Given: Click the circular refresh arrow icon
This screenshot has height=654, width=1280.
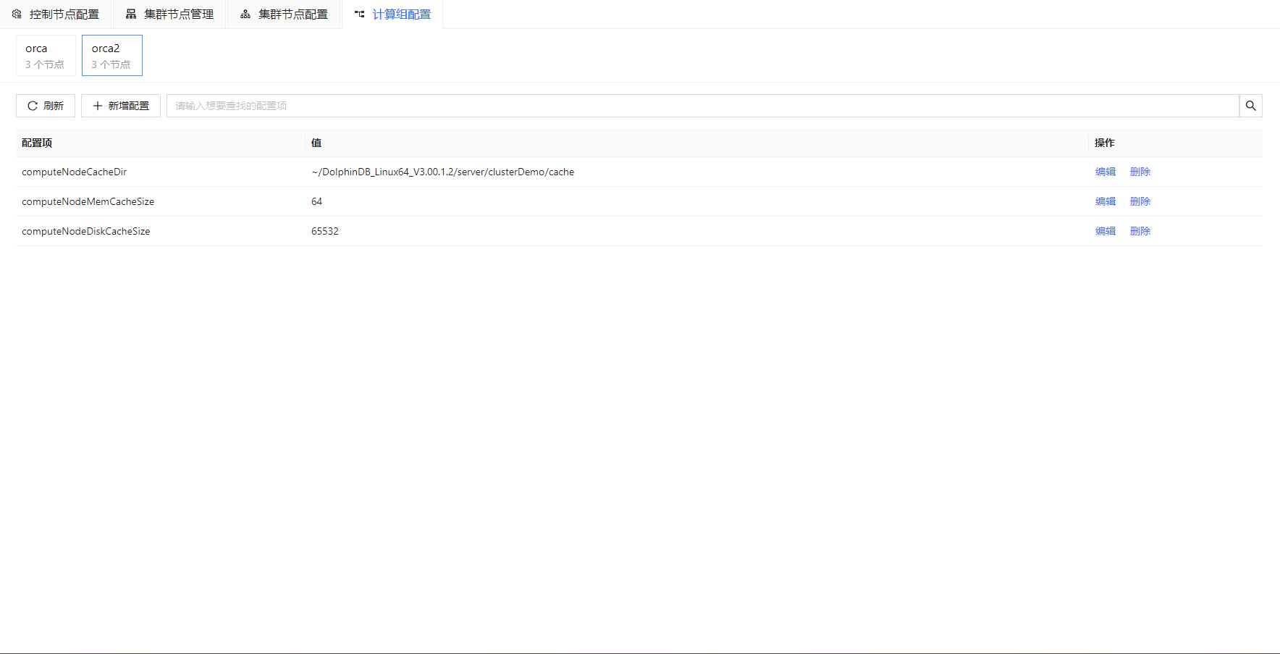Looking at the screenshot, I should 33,106.
